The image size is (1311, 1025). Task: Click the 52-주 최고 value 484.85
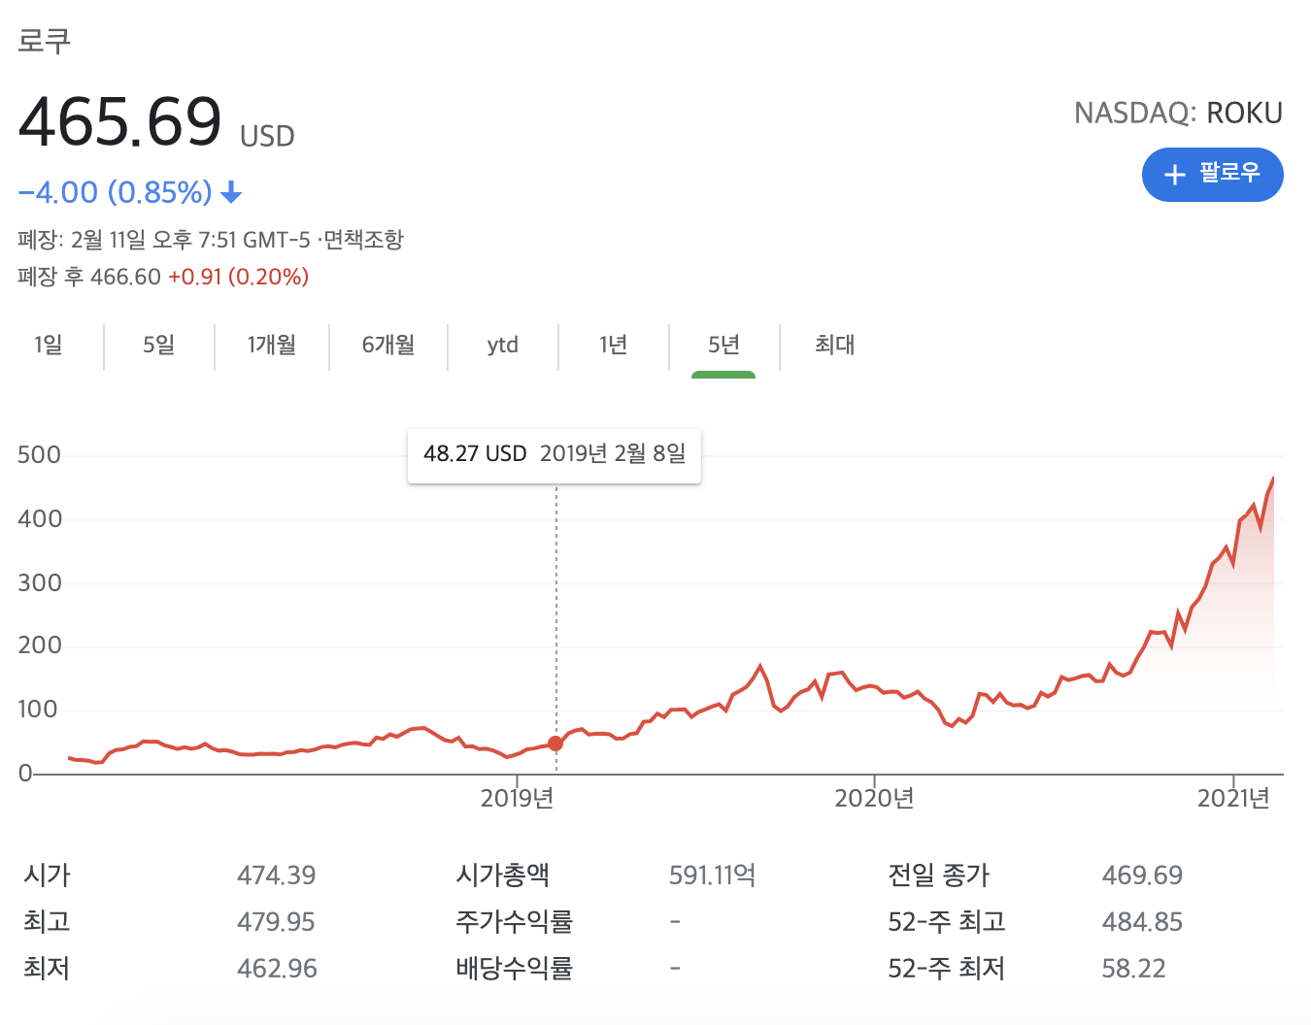click(x=1142, y=922)
